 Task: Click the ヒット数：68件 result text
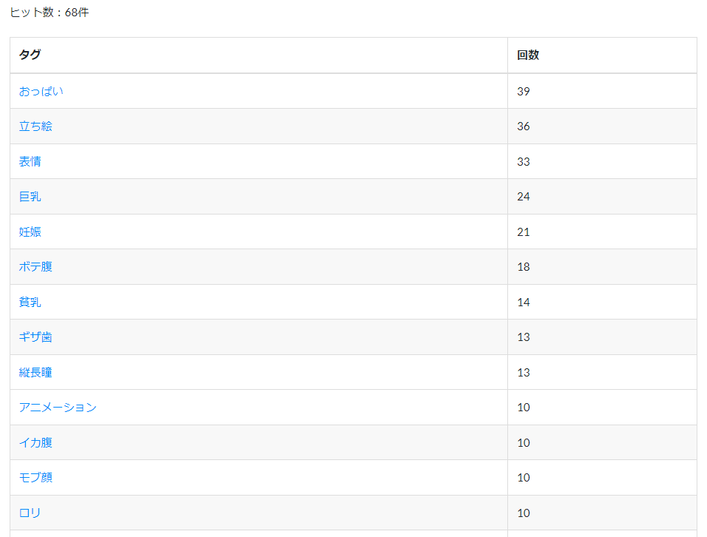[x=49, y=13]
